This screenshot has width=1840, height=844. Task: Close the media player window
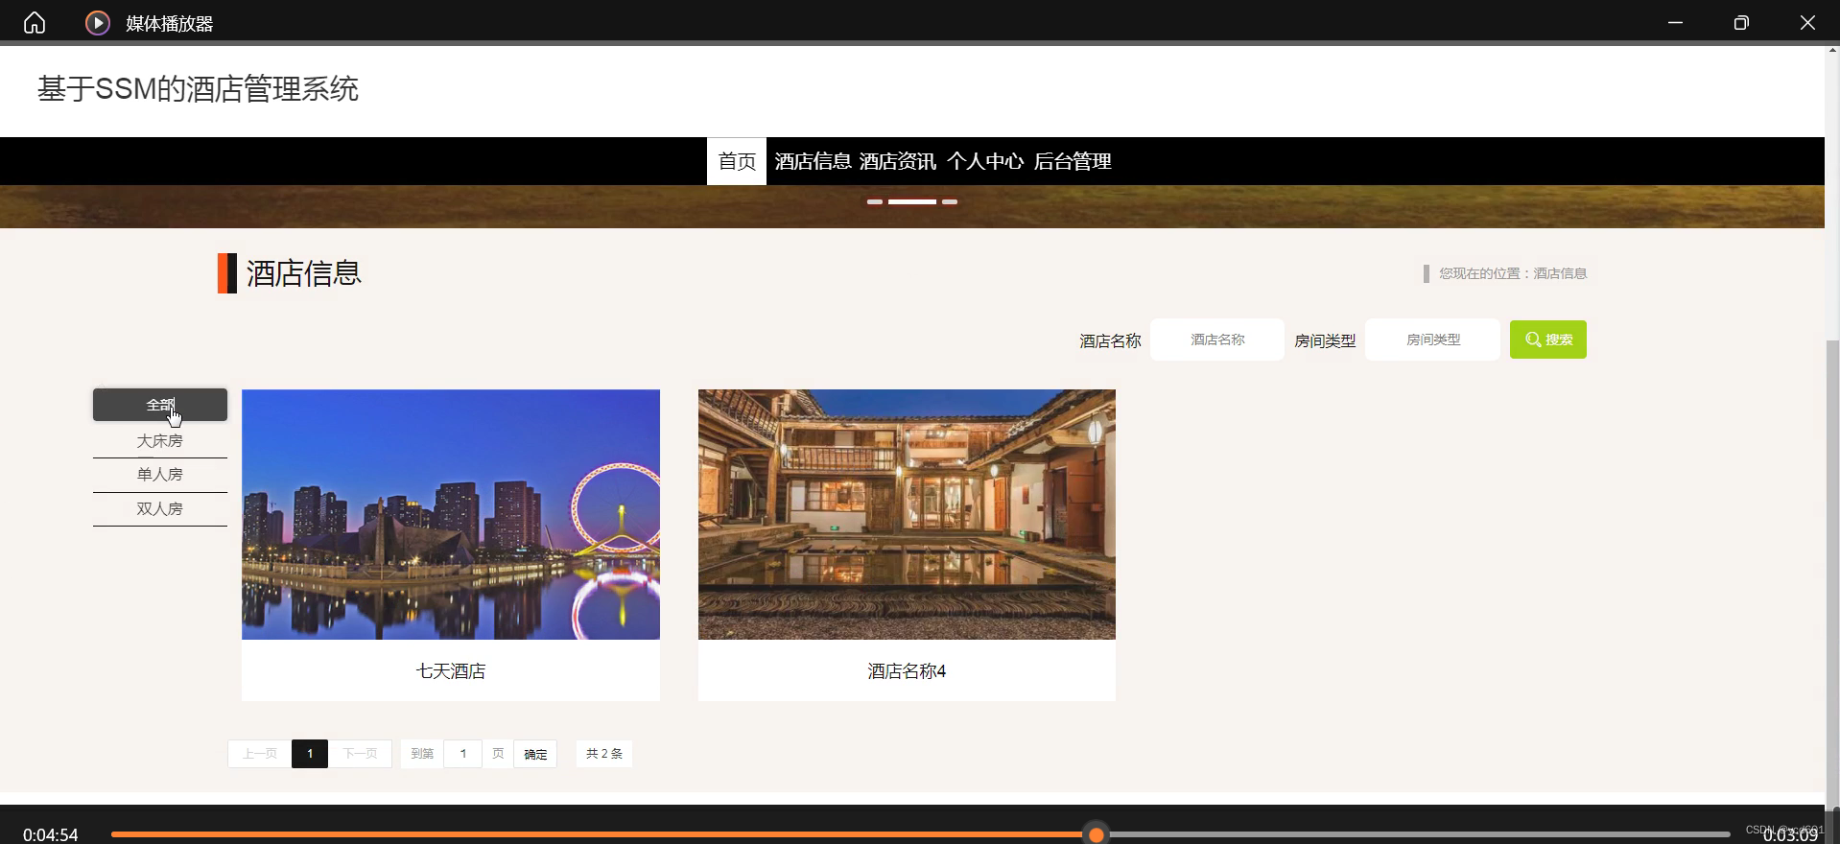(1807, 22)
